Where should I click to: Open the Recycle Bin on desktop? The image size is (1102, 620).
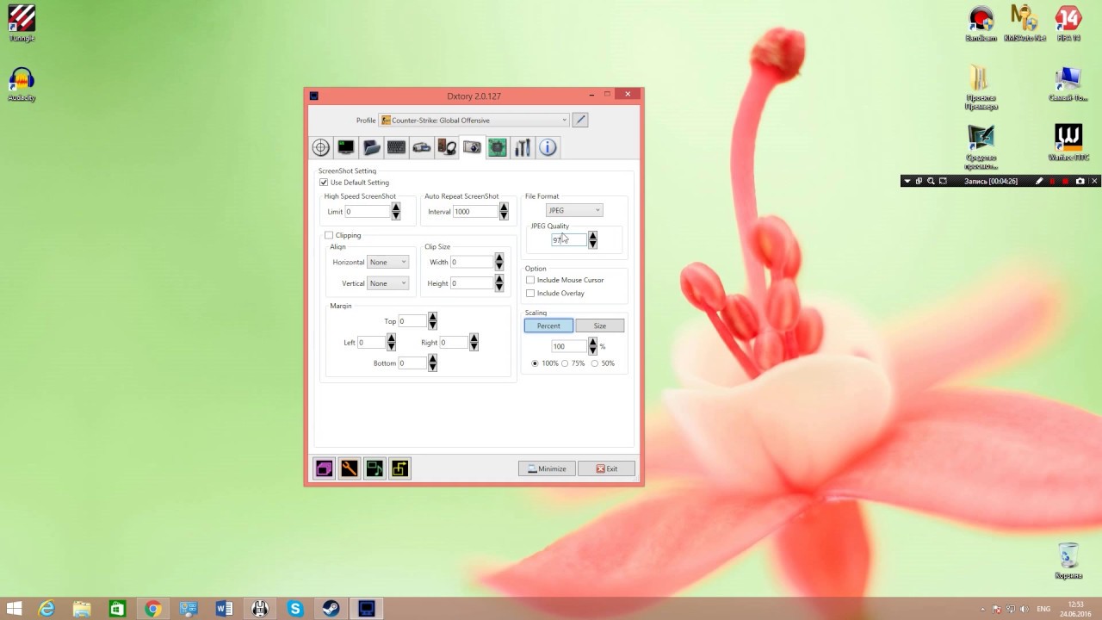1068,561
